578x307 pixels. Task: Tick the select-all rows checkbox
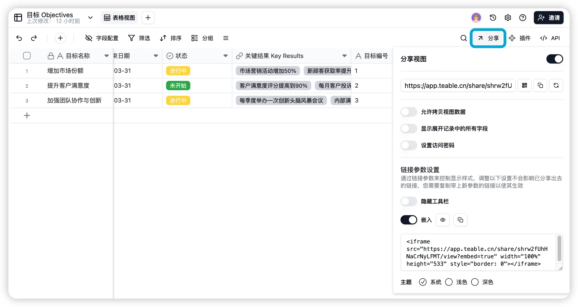pyautogui.click(x=27, y=56)
